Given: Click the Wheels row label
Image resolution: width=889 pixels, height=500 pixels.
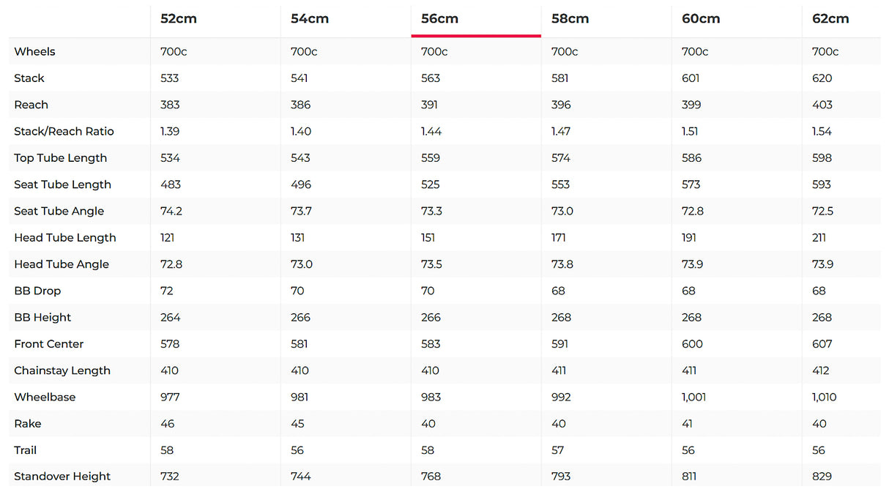Looking at the screenshot, I should (x=34, y=52).
